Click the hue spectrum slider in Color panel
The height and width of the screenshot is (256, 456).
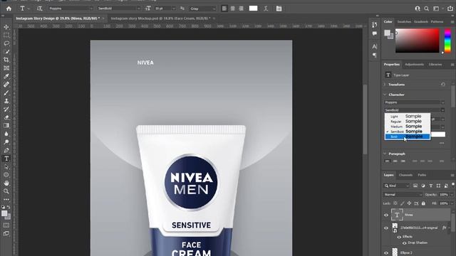click(447, 41)
